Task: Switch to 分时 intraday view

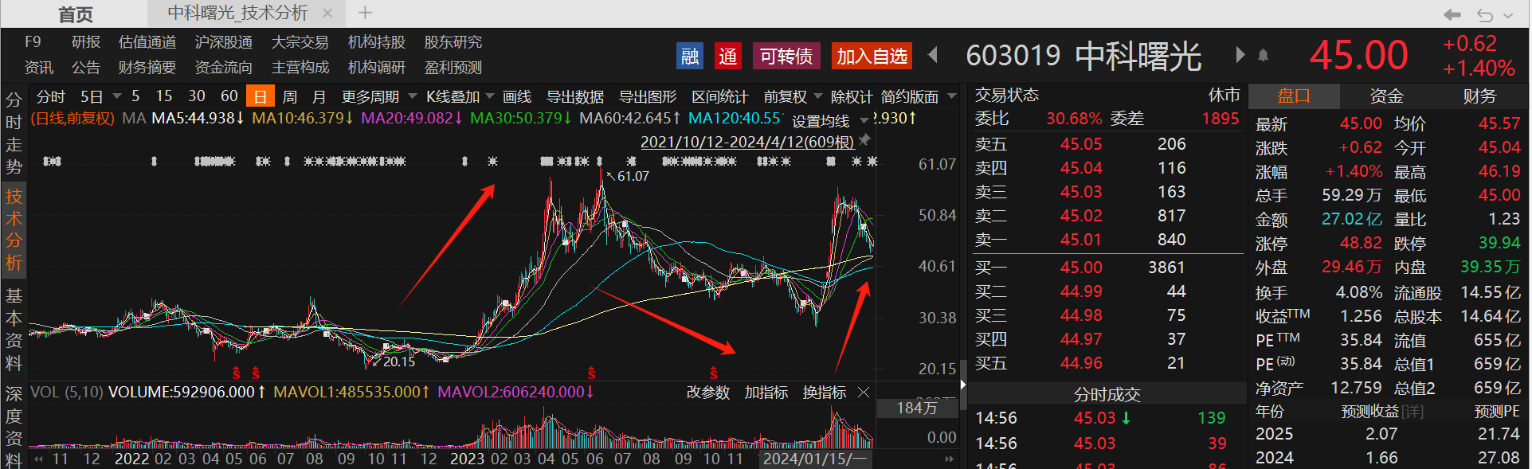Action: [x=51, y=96]
